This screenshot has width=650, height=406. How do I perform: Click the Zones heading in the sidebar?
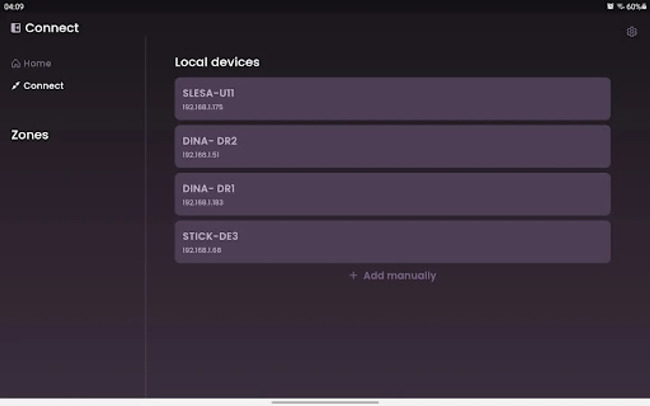click(29, 134)
